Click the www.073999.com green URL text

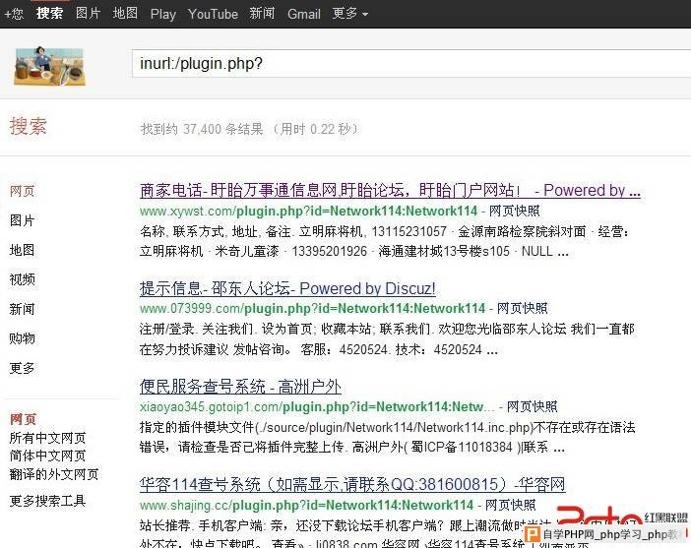click(x=312, y=308)
